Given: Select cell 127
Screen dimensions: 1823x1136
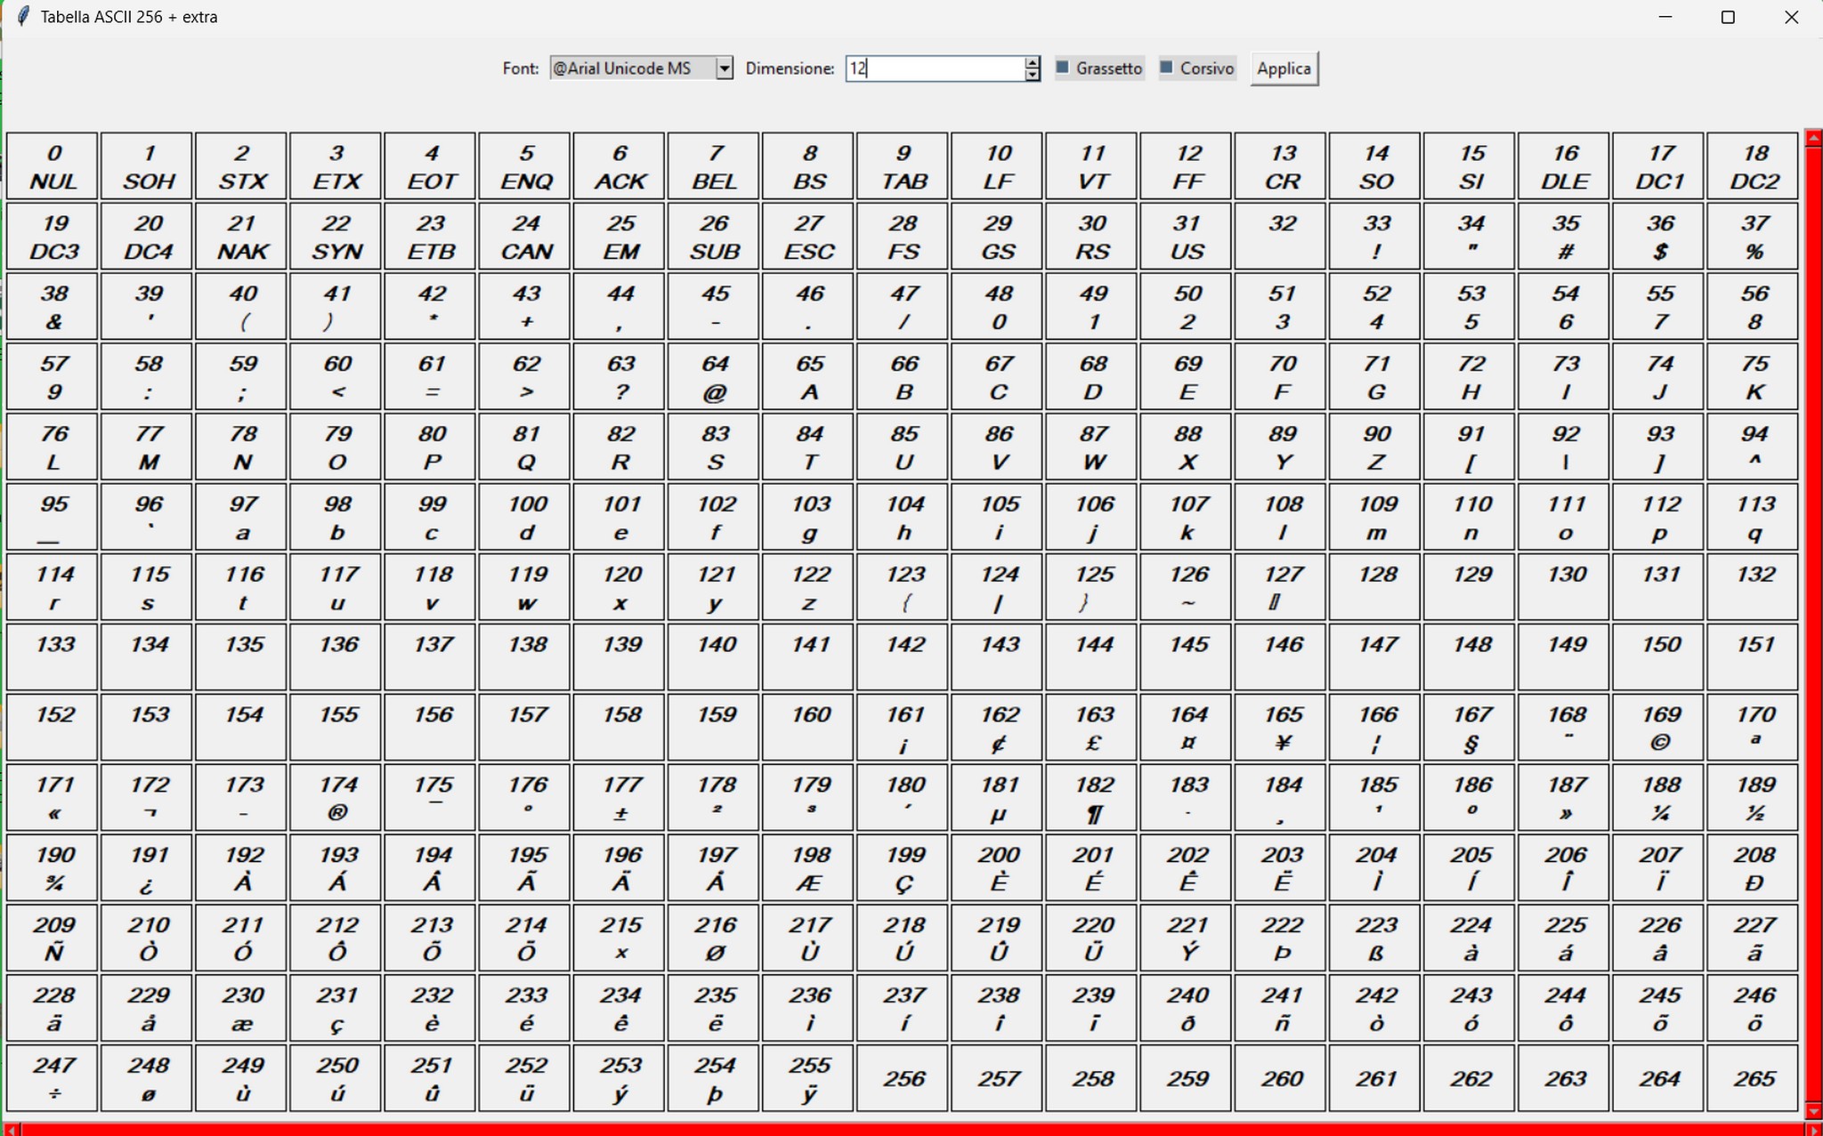Looking at the screenshot, I should pyautogui.click(x=1281, y=588).
